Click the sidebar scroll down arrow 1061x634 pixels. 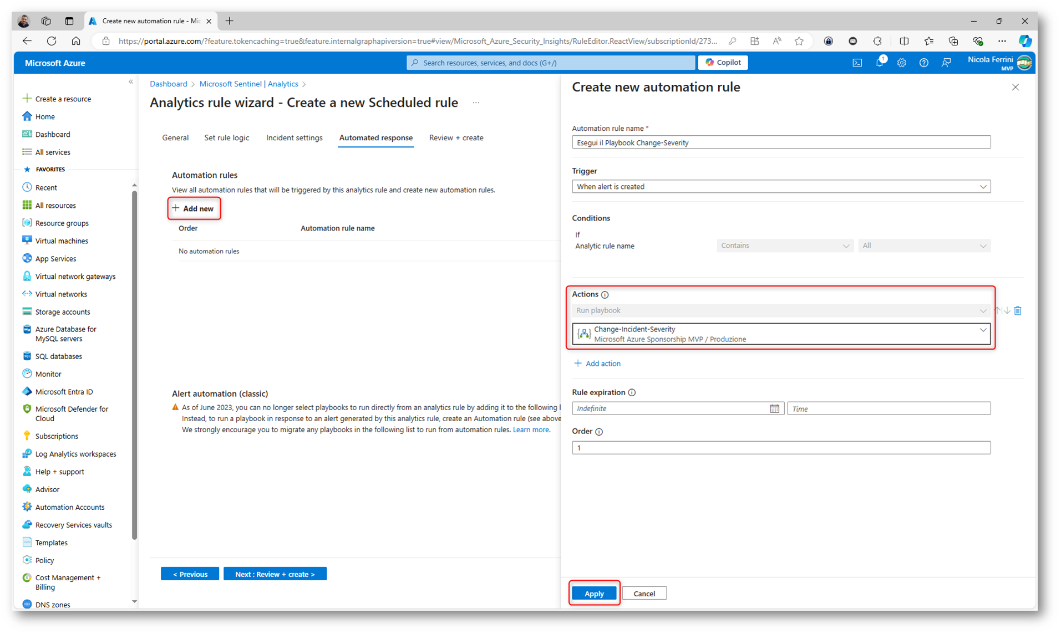tap(134, 601)
